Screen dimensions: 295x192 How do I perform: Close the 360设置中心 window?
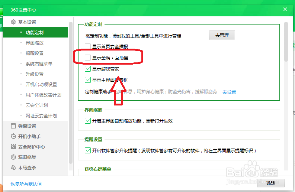(x=285, y=9)
